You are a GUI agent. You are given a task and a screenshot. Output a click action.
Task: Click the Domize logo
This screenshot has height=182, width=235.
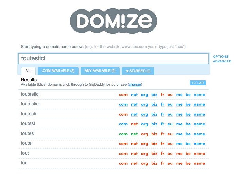[x=114, y=21]
